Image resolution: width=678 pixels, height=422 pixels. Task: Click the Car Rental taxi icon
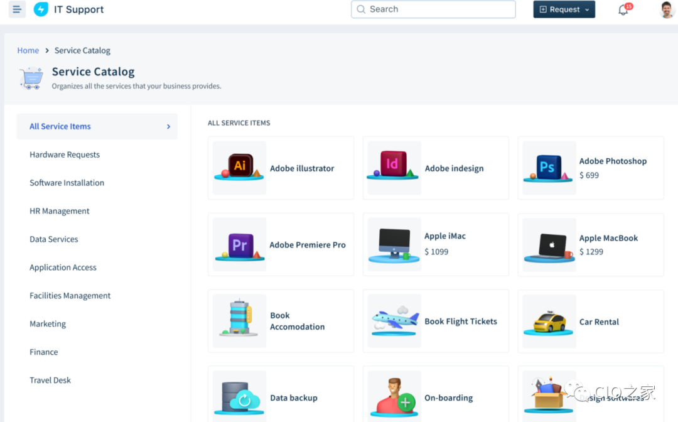tap(549, 322)
